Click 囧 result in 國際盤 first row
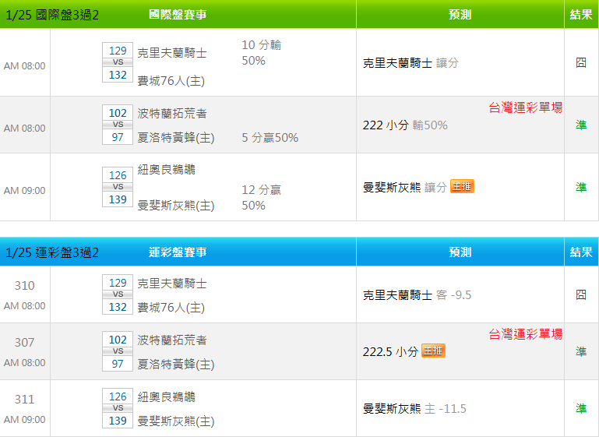Screen dimensions: 599x437 (x=581, y=62)
